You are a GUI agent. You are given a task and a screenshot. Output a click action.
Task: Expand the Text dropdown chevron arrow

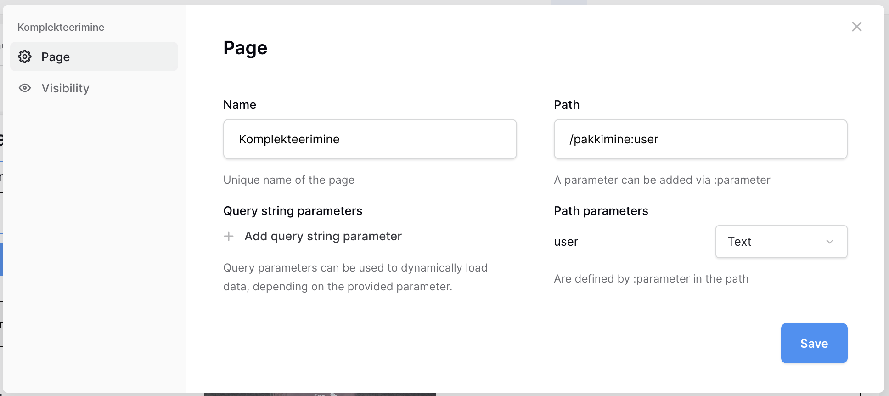click(829, 242)
